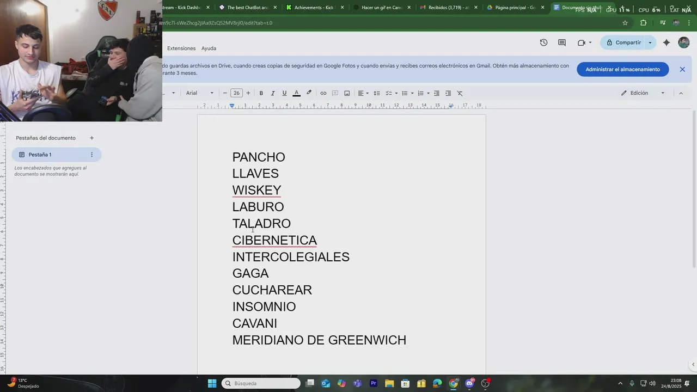Open the Compartir options dropdown arrow

(x=650, y=42)
